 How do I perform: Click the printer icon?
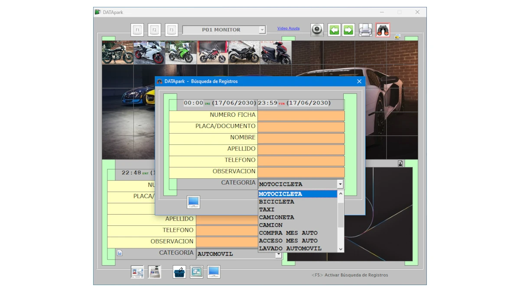point(365,30)
